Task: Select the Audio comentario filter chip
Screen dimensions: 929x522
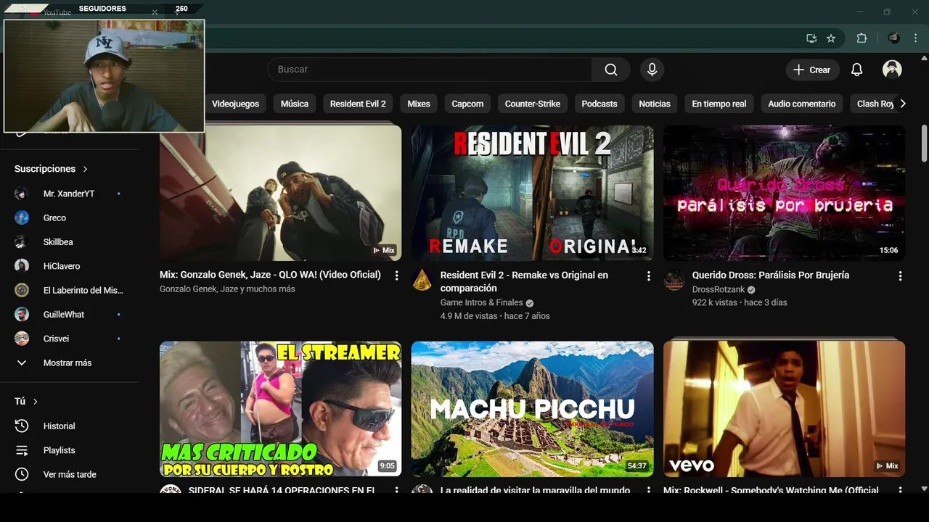Action: [802, 104]
